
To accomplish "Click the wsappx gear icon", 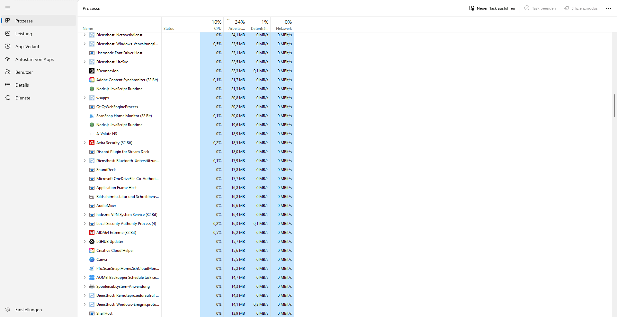I will click(x=92, y=98).
